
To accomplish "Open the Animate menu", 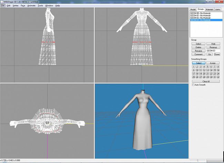I will [31, 6].
